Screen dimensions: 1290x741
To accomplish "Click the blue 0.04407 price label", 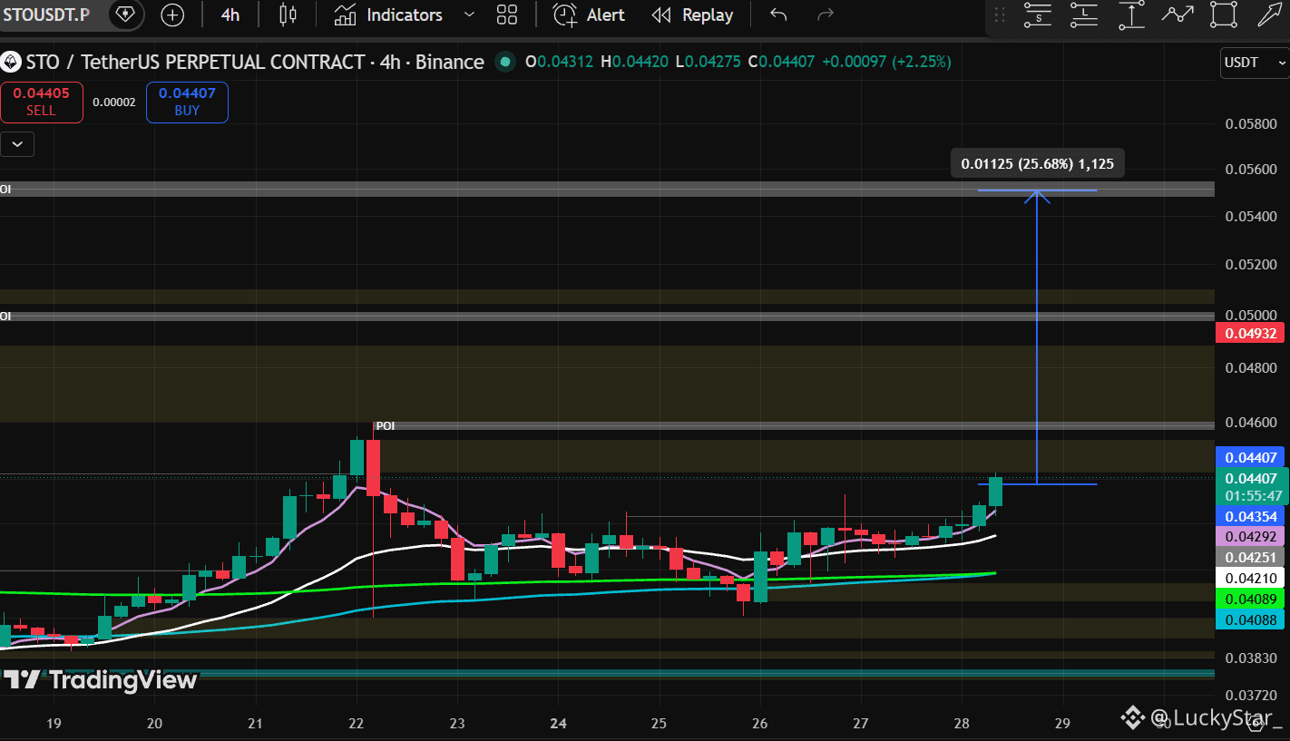I will tap(1251, 458).
